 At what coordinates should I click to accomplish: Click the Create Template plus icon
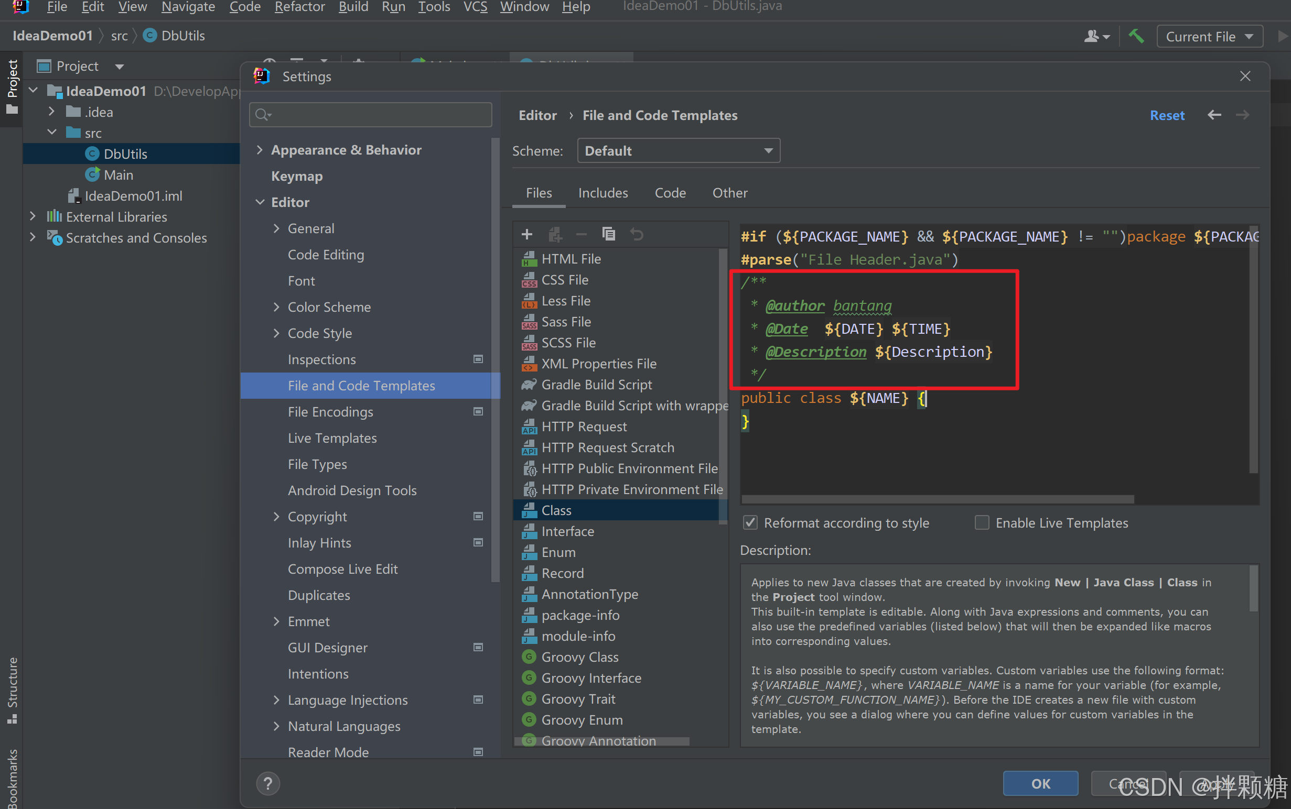(527, 234)
